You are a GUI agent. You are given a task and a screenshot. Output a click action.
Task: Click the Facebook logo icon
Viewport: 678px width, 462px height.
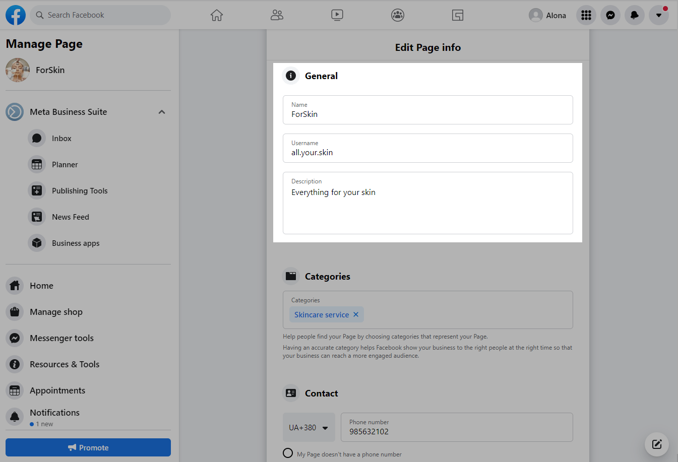tap(16, 15)
